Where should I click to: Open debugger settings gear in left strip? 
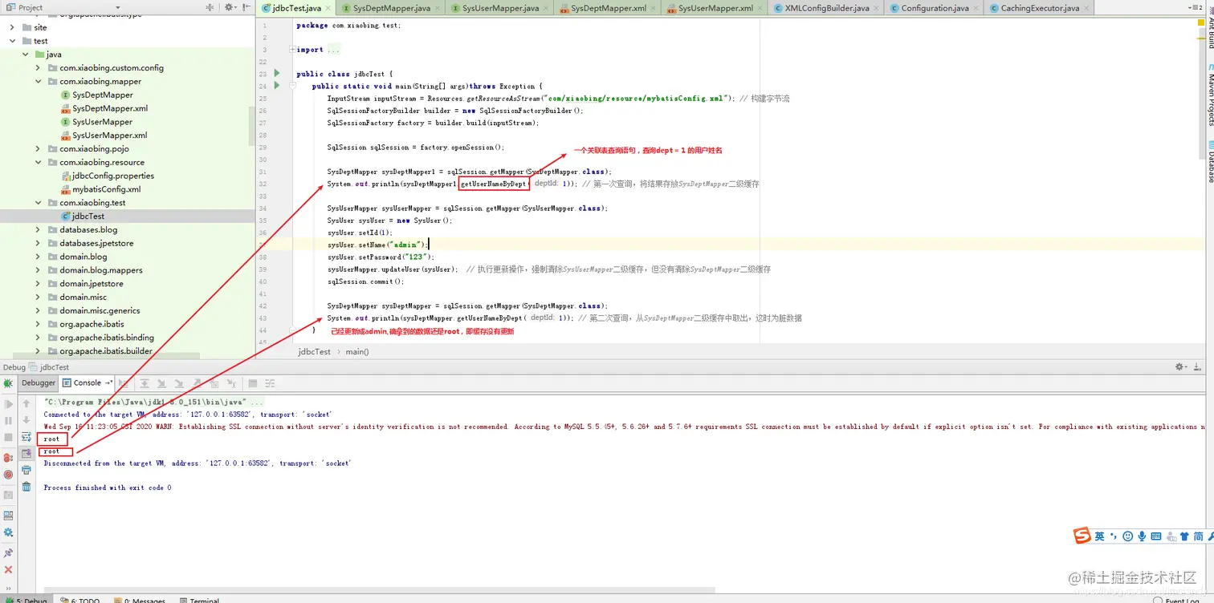[8, 532]
